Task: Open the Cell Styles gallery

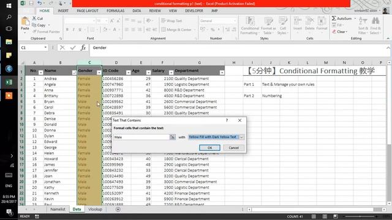Action: [283, 26]
